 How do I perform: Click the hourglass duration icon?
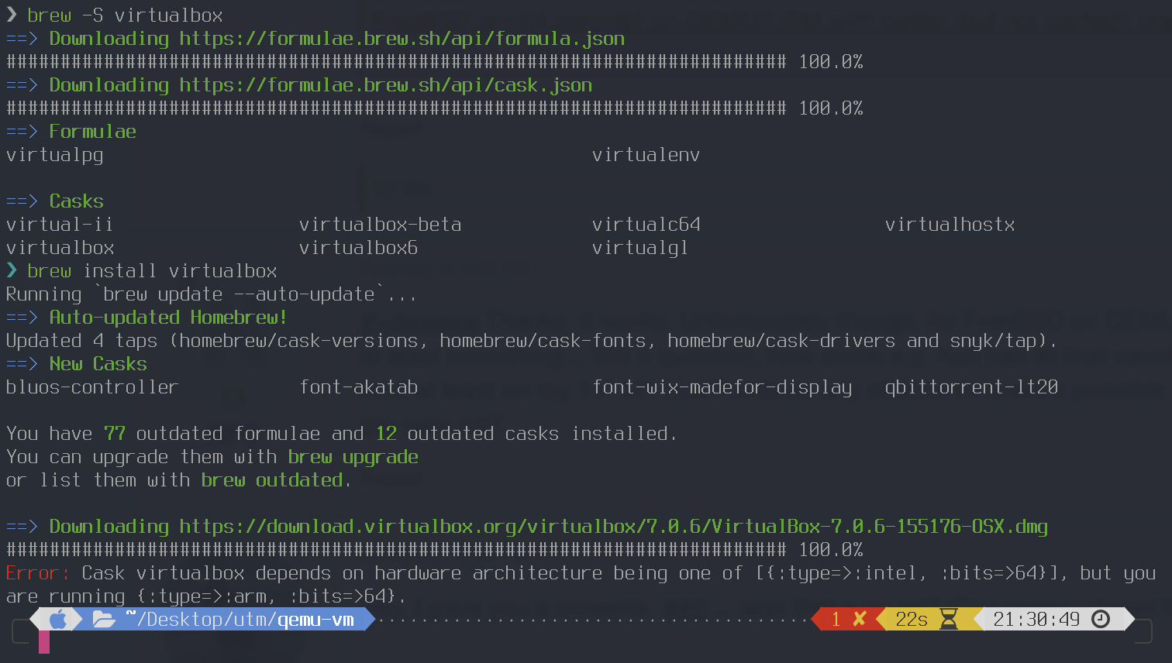[x=949, y=620]
